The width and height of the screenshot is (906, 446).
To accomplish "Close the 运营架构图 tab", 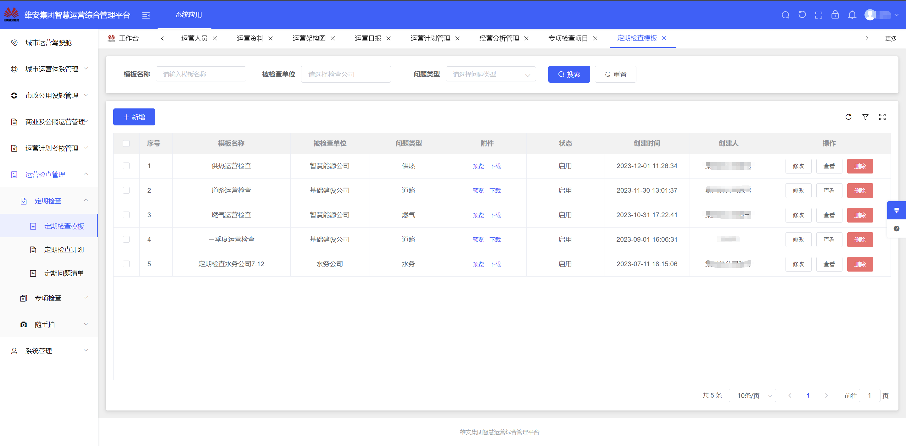I will point(333,38).
